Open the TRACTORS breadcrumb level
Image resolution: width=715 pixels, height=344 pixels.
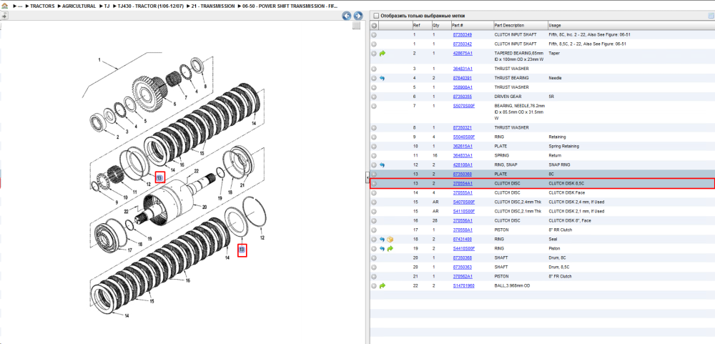(42, 6)
